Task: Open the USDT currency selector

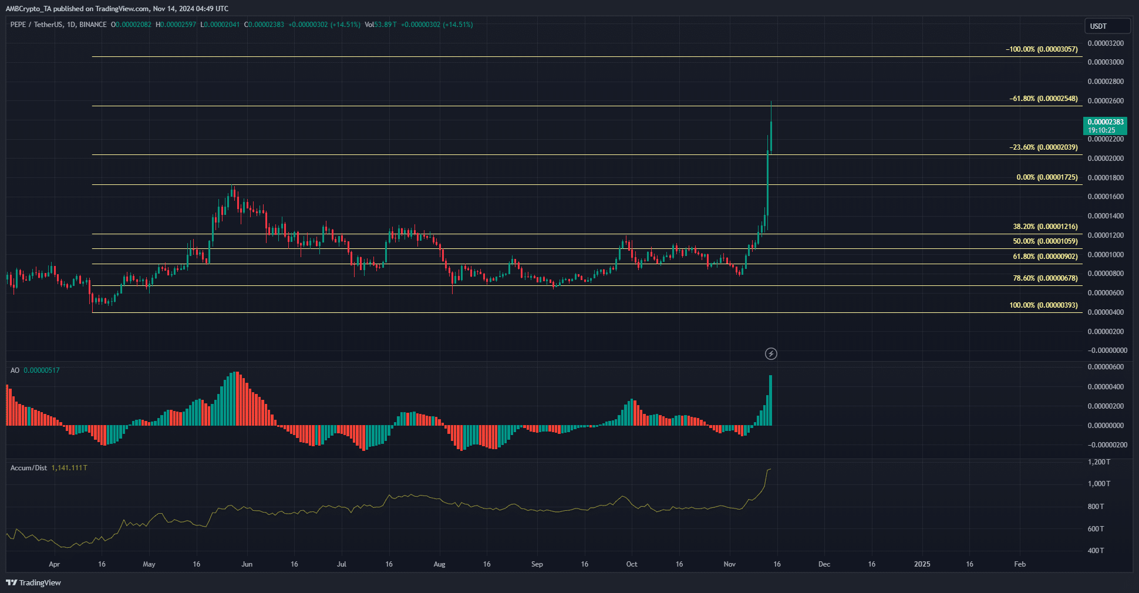Action: [1107, 26]
